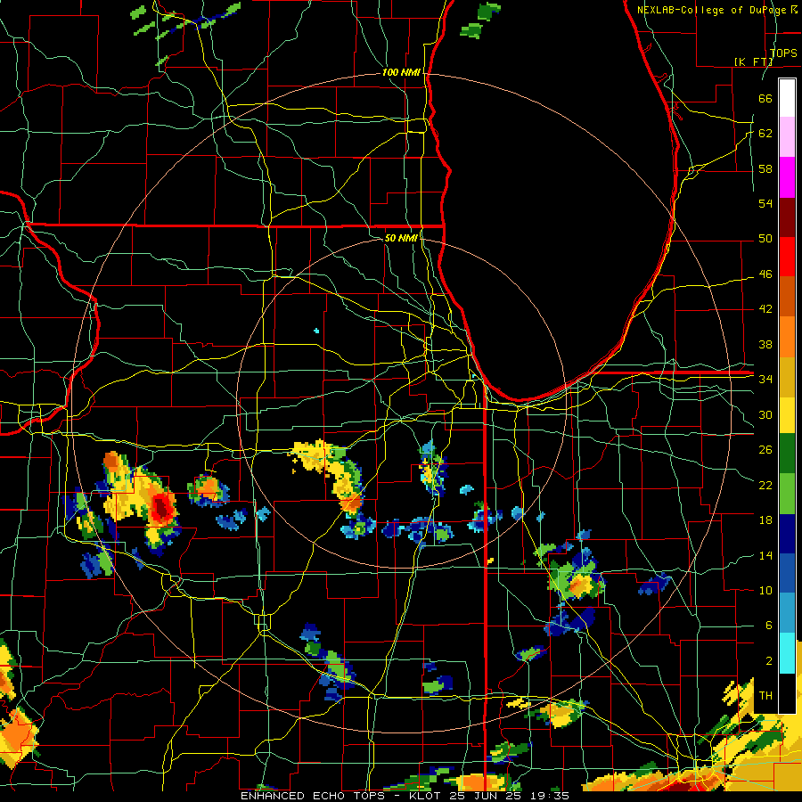Select the light pink legend swatch near 62
Image resolution: width=802 pixels, height=802 pixels.
pyautogui.click(x=787, y=136)
